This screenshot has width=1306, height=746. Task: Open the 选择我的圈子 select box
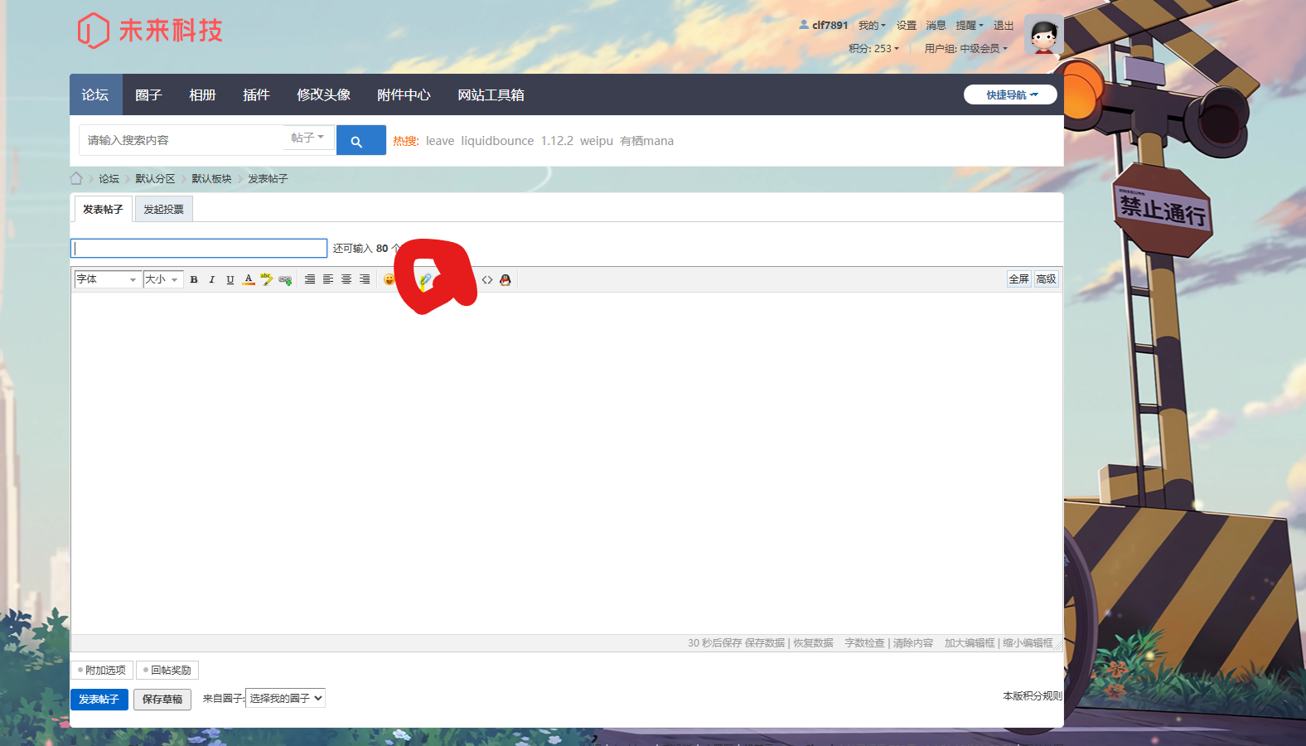coord(286,698)
